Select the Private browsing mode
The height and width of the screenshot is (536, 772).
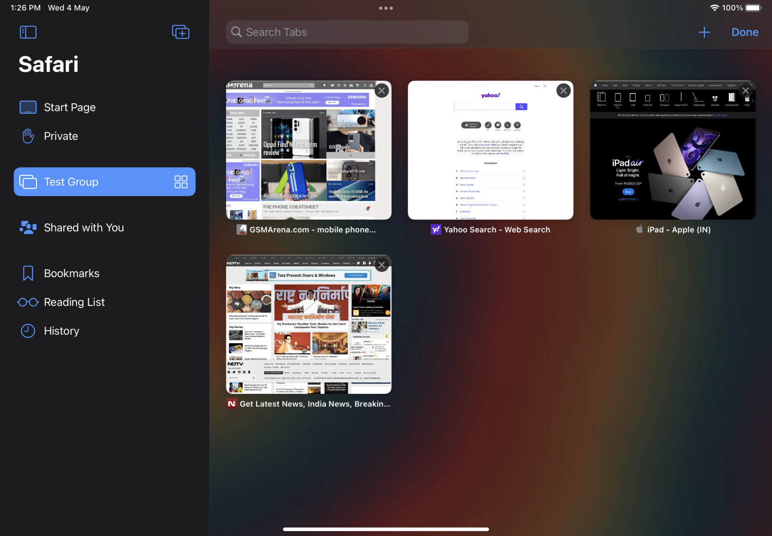pyautogui.click(x=61, y=135)
